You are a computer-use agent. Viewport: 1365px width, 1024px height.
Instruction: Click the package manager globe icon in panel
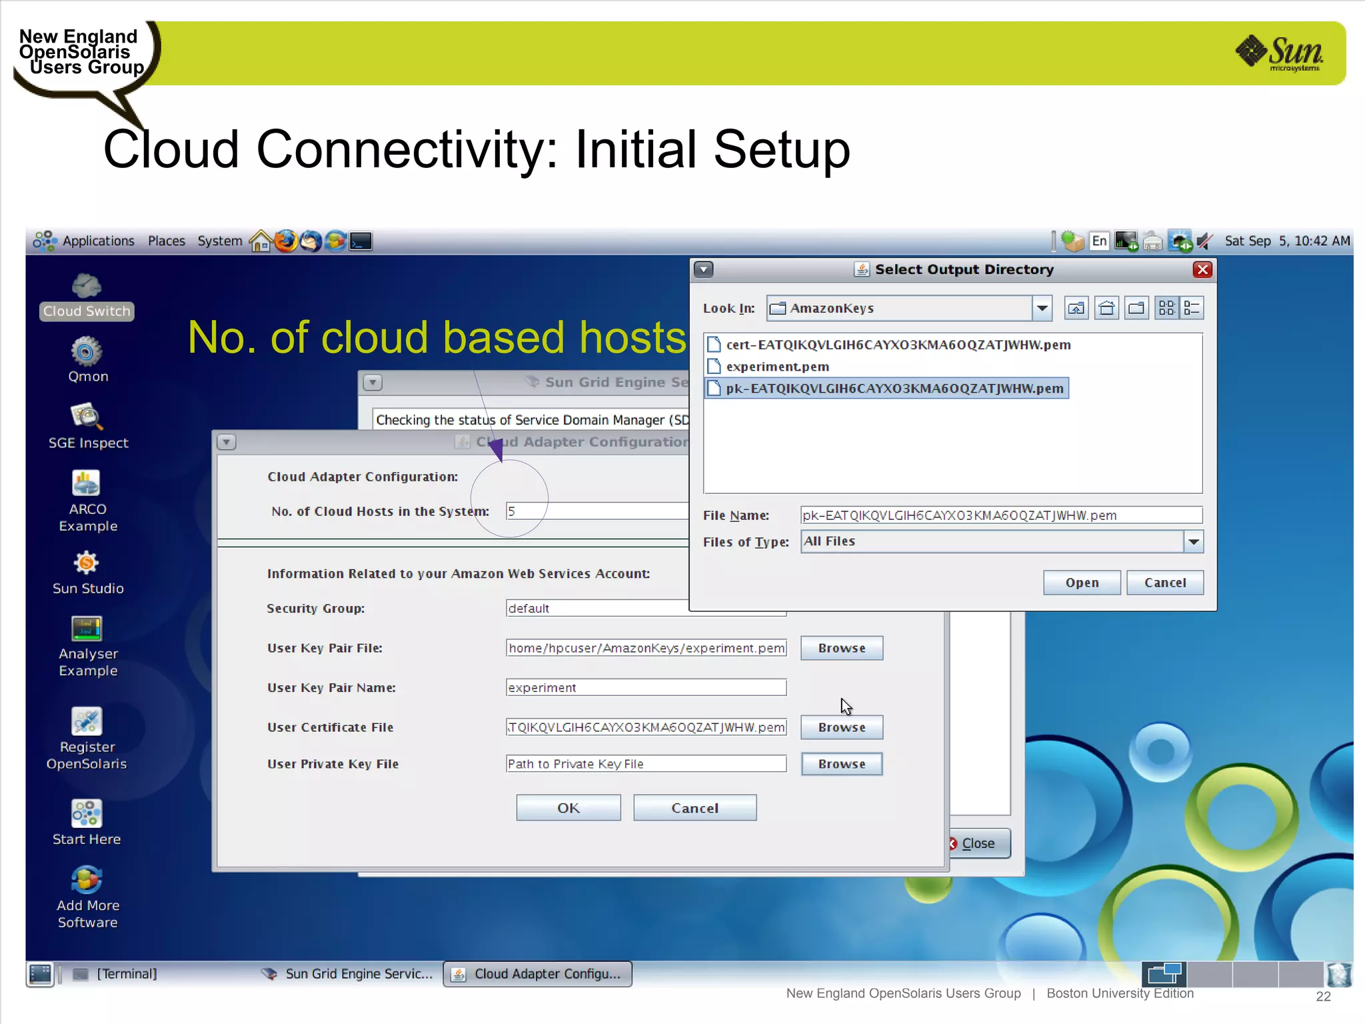pos(335,241)
